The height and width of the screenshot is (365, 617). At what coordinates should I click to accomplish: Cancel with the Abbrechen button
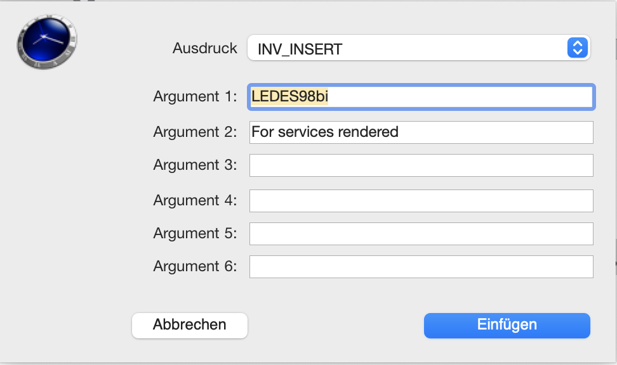click(190, 325)
